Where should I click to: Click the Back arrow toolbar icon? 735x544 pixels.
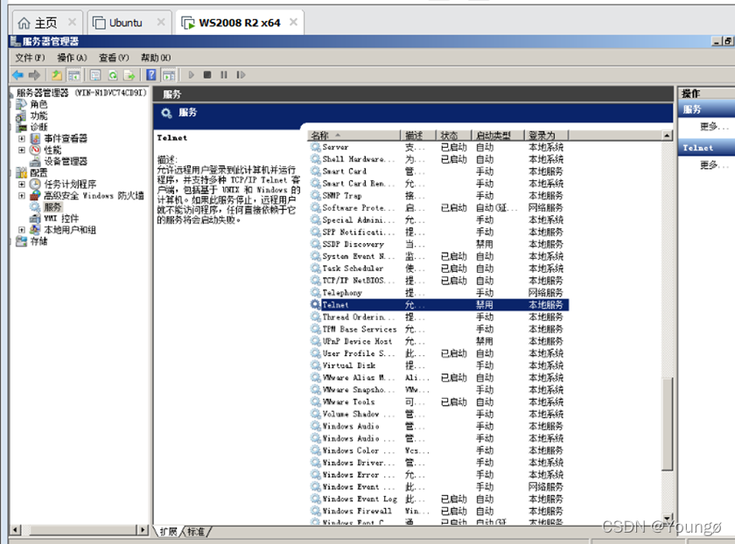(x=18, y=75)
